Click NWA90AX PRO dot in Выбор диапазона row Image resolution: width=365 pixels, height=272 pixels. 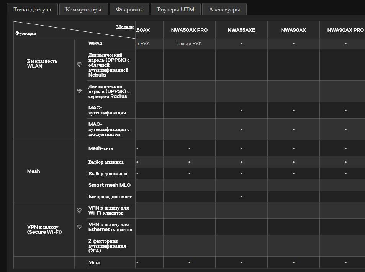click(346, 174)
